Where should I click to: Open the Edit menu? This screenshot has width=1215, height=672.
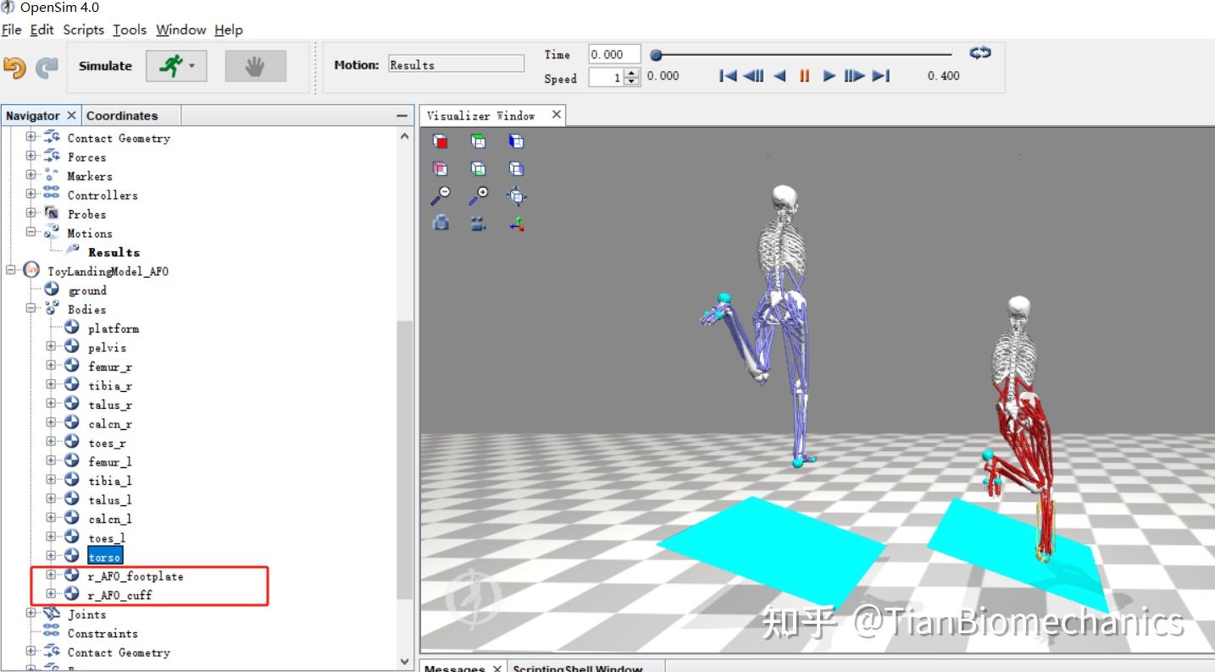tap(42, 30)
